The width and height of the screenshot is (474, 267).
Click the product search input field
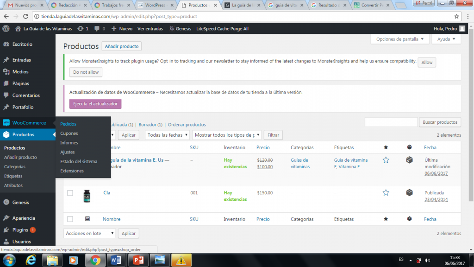click(x=391, y=122)
